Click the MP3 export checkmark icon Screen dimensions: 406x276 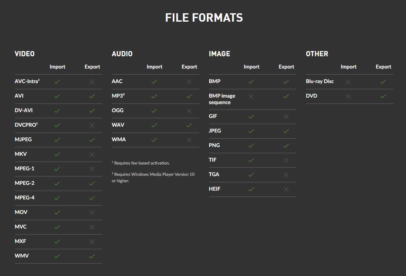click(189, 96)
